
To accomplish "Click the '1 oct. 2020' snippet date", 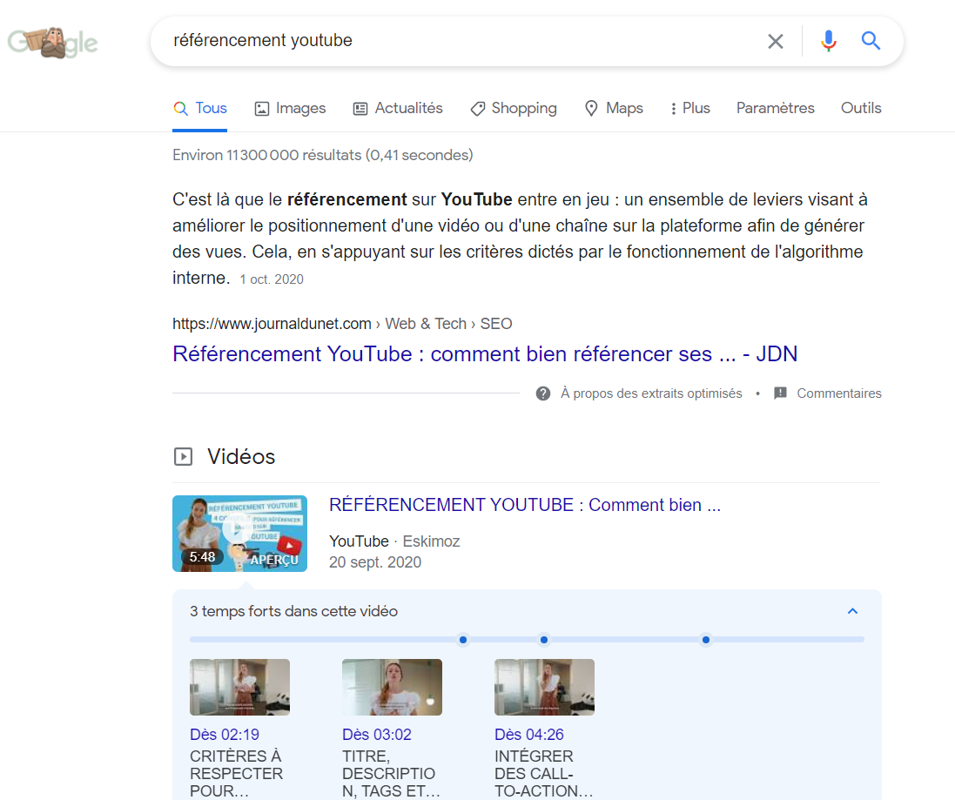I will coord(272,279).
